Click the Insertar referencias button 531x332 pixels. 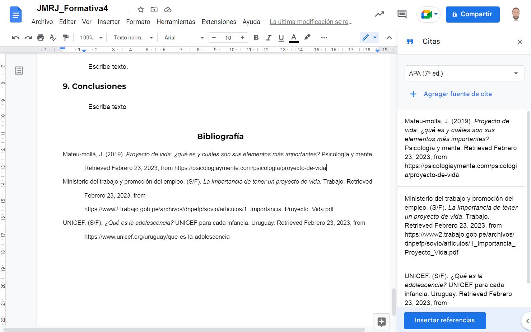pos(444,320)
